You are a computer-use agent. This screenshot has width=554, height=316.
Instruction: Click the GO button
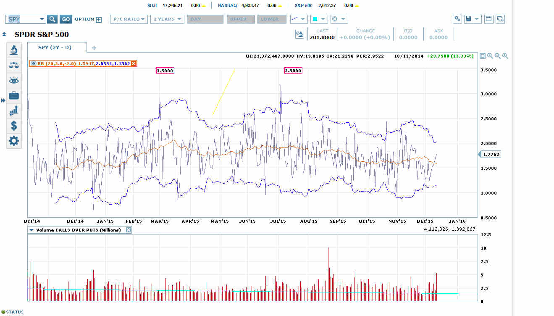pyautogui.click(x=66, y=19)
